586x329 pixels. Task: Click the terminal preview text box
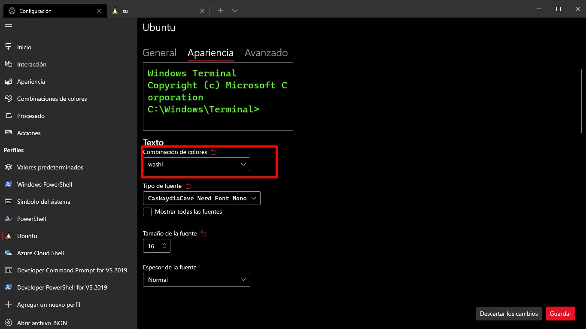pyautogui.click(x=218, y=97)
